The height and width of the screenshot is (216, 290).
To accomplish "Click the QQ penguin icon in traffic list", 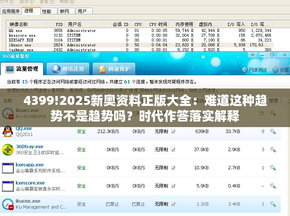I will point(8,132).
